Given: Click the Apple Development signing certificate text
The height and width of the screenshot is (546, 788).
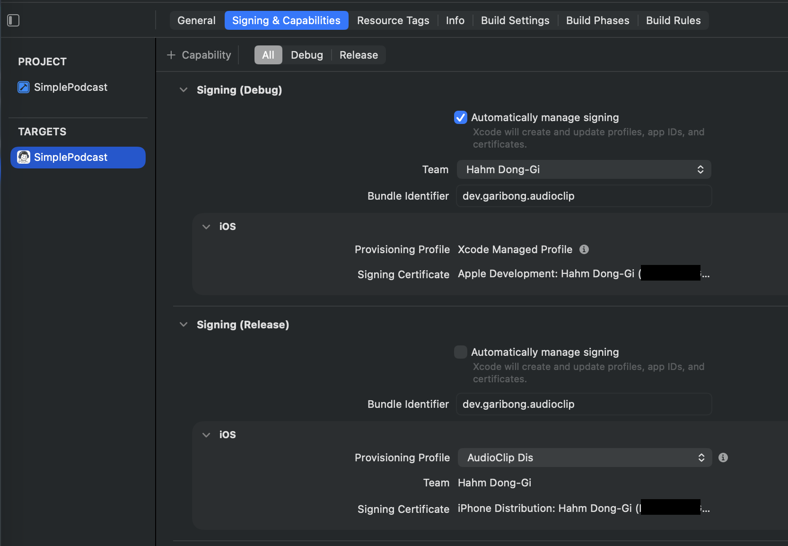Looking at the screenshot, I should click(584, 274).
